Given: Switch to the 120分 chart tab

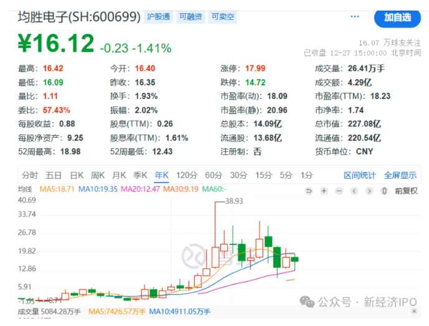Looking at the screenshot, I should pyautogui.click(x=187, y=175).
